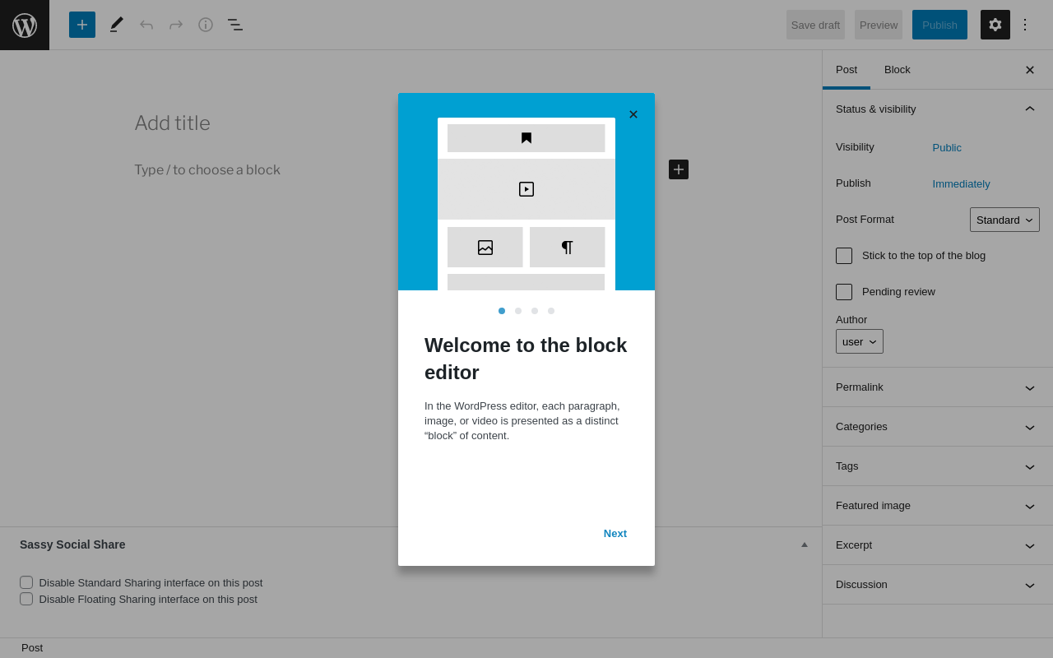Switch to the Block tab
Viewport: 1053px width, 658px height.
tap(898, 70)
